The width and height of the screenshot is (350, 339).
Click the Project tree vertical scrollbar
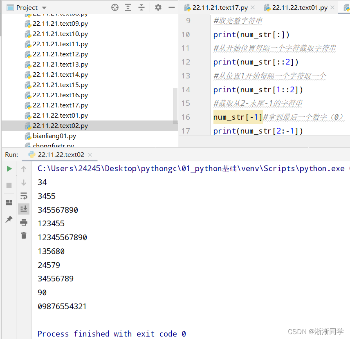click(175, 106)
